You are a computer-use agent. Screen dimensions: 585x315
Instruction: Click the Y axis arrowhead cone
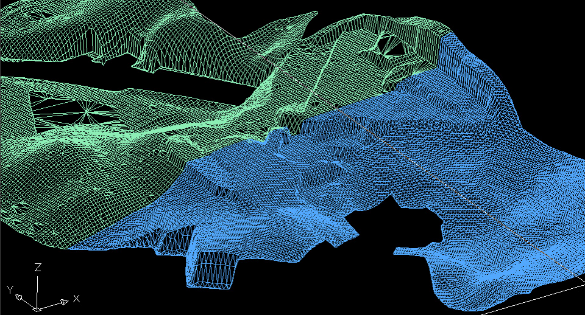click(x=19, y=298)
